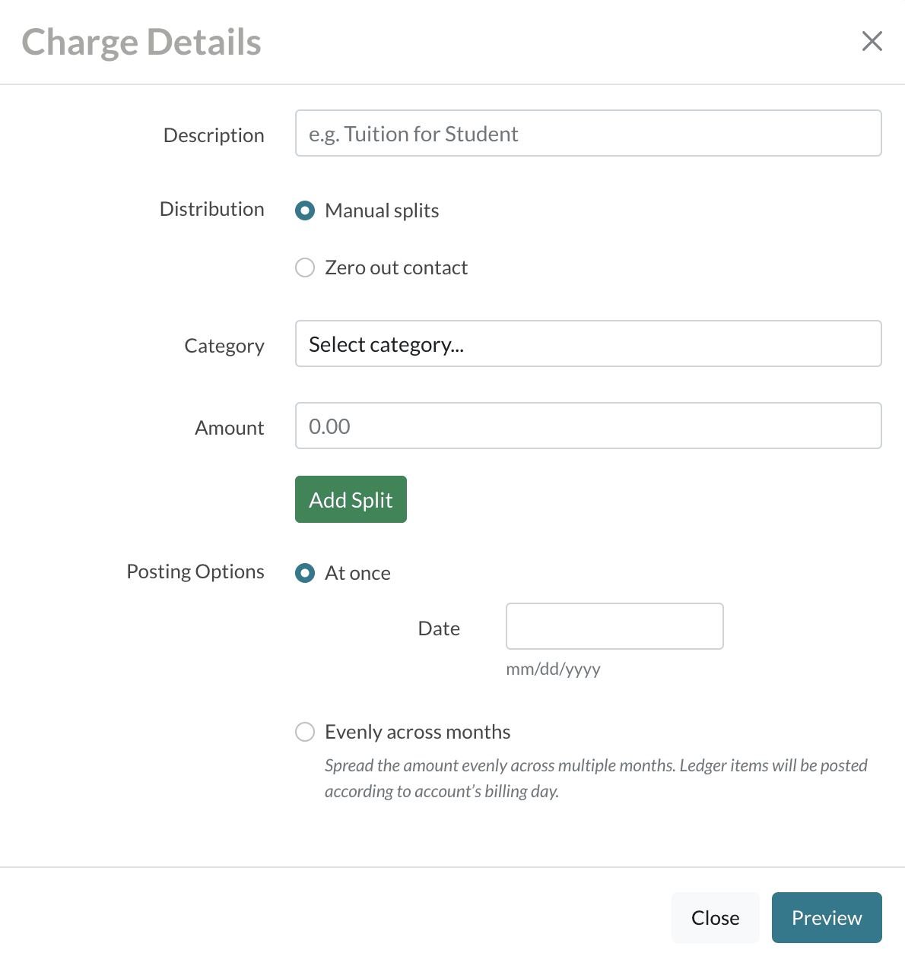Viewport: 905px width, 956px height.
Task: Choose the Zero out contact radio option
Action: 305,267
